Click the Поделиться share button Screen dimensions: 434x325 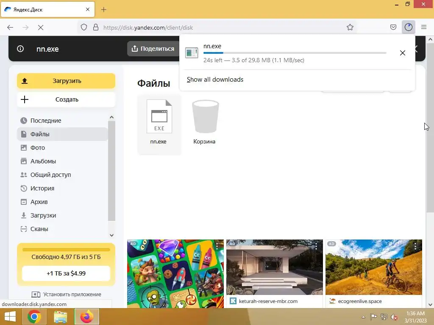153,49
